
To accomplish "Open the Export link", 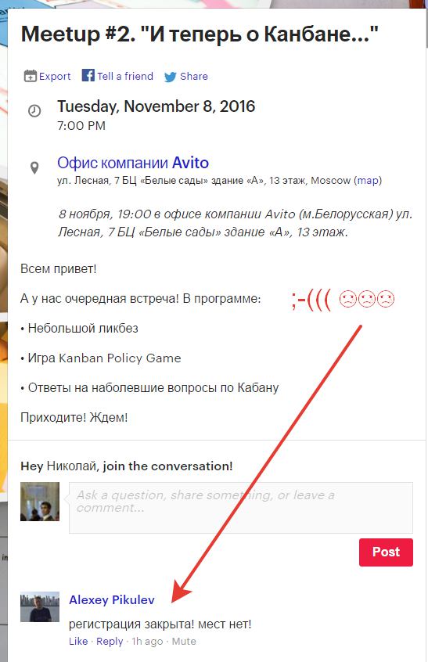I will (x=55, y=77).
